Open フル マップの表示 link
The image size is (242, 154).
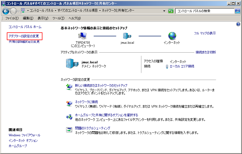(x=205, y=33)
